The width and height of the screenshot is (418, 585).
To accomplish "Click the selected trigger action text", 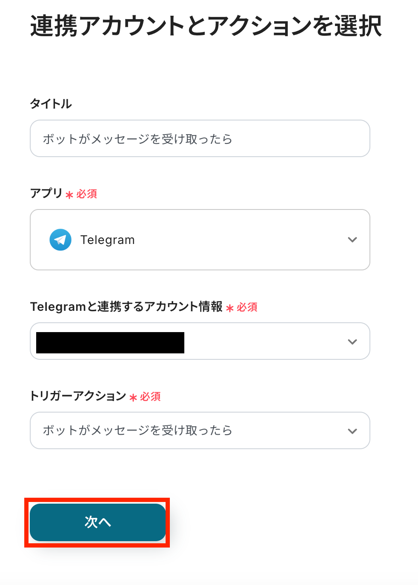I will click(x=137, y=430).
